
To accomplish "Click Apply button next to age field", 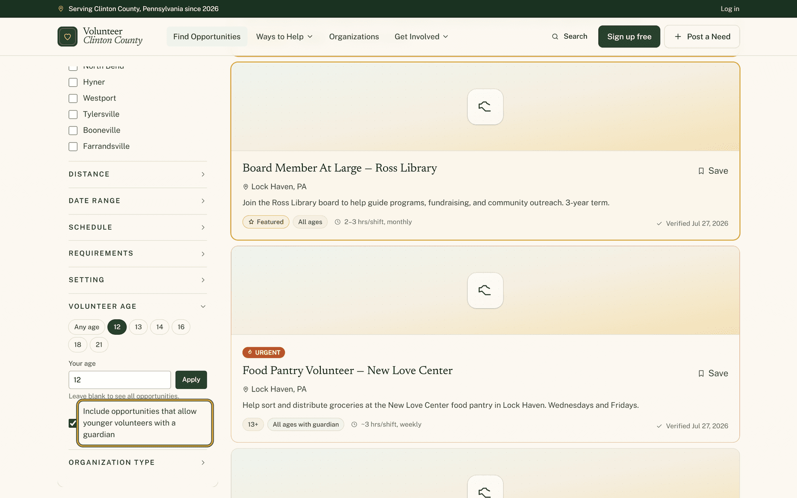I will click(x=191, y=380).
